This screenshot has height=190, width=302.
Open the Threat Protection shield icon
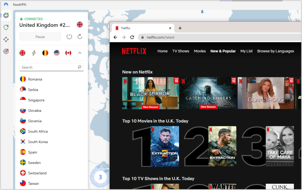tap(6, 27)
